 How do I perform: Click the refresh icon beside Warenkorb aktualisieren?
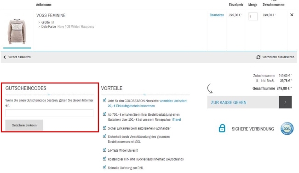pyautogui.click(x=258, y=57)
